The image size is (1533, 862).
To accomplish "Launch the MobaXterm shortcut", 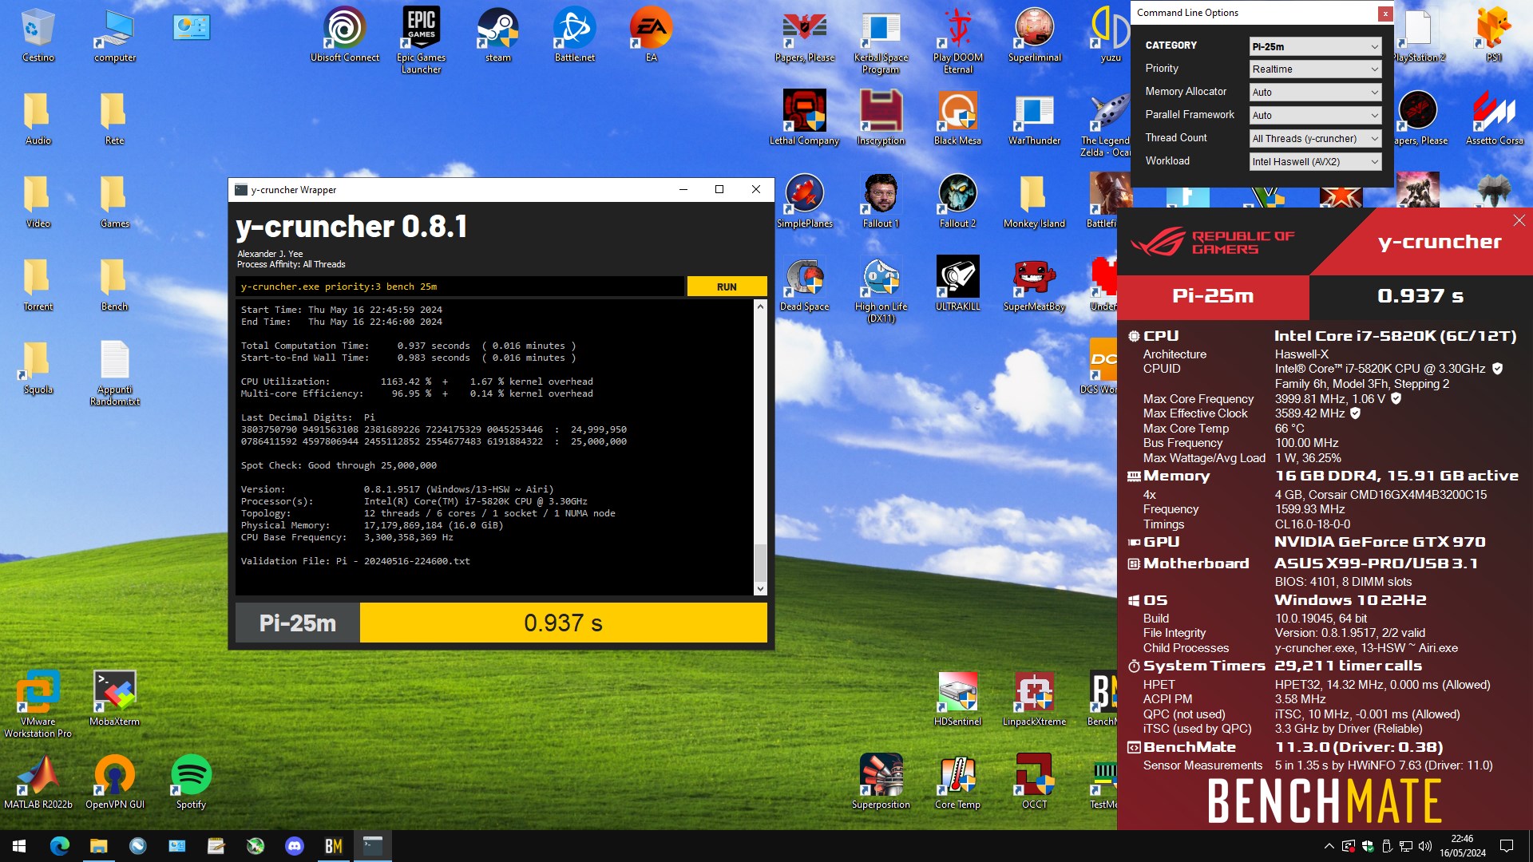I will 114,699.
